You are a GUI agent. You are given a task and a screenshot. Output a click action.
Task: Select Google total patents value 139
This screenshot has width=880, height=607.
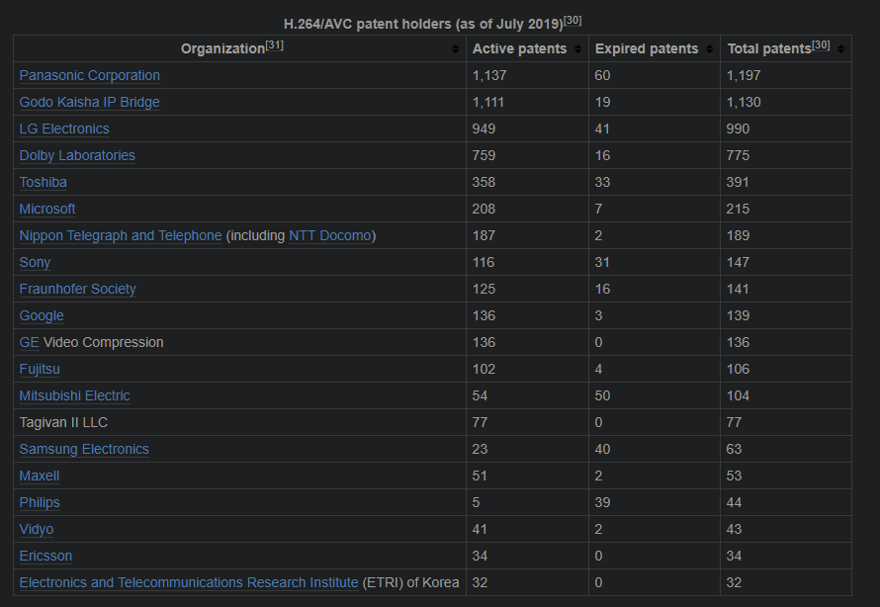tap(738, 315)
